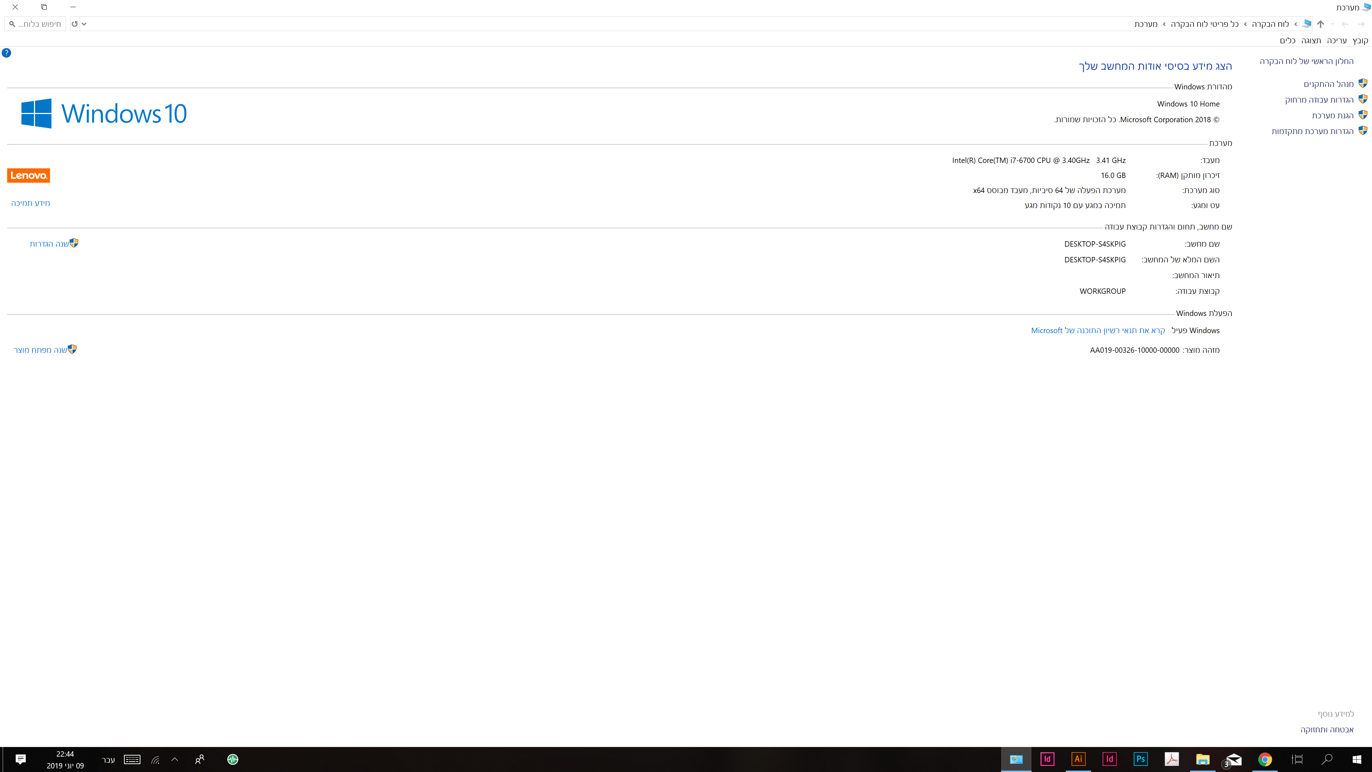The image size is (1372, 772).
Task: Focus the control panel search field
Action: click(x=35, y=24)
